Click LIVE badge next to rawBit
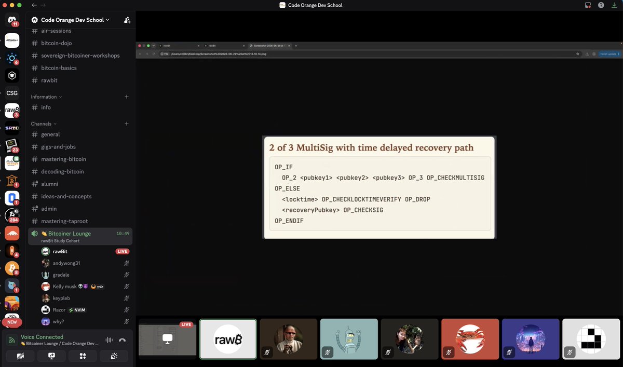The image size is (623, 367). coord(123,251)
